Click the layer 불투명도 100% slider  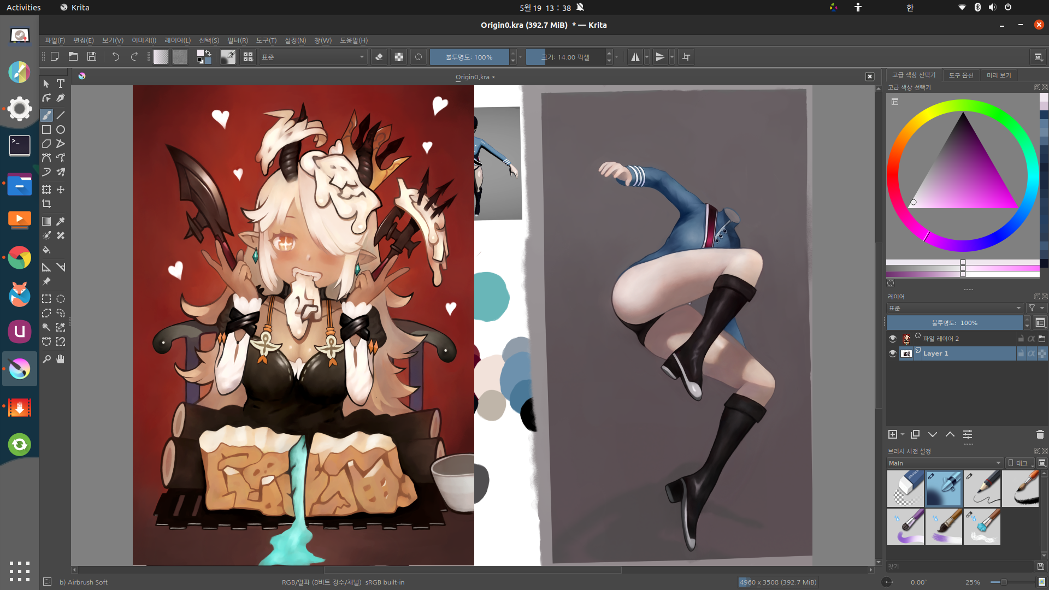point(954,323)
